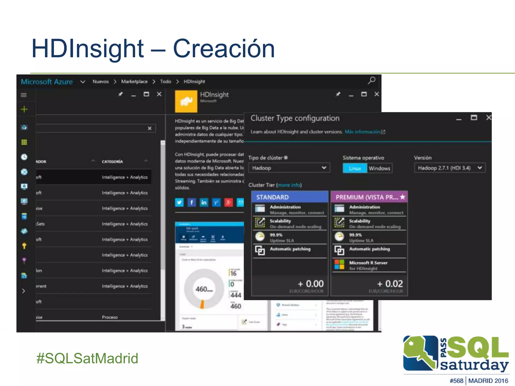
Task: Click the Microsoft Azure logo text
Action: click(x=47, y=81)
